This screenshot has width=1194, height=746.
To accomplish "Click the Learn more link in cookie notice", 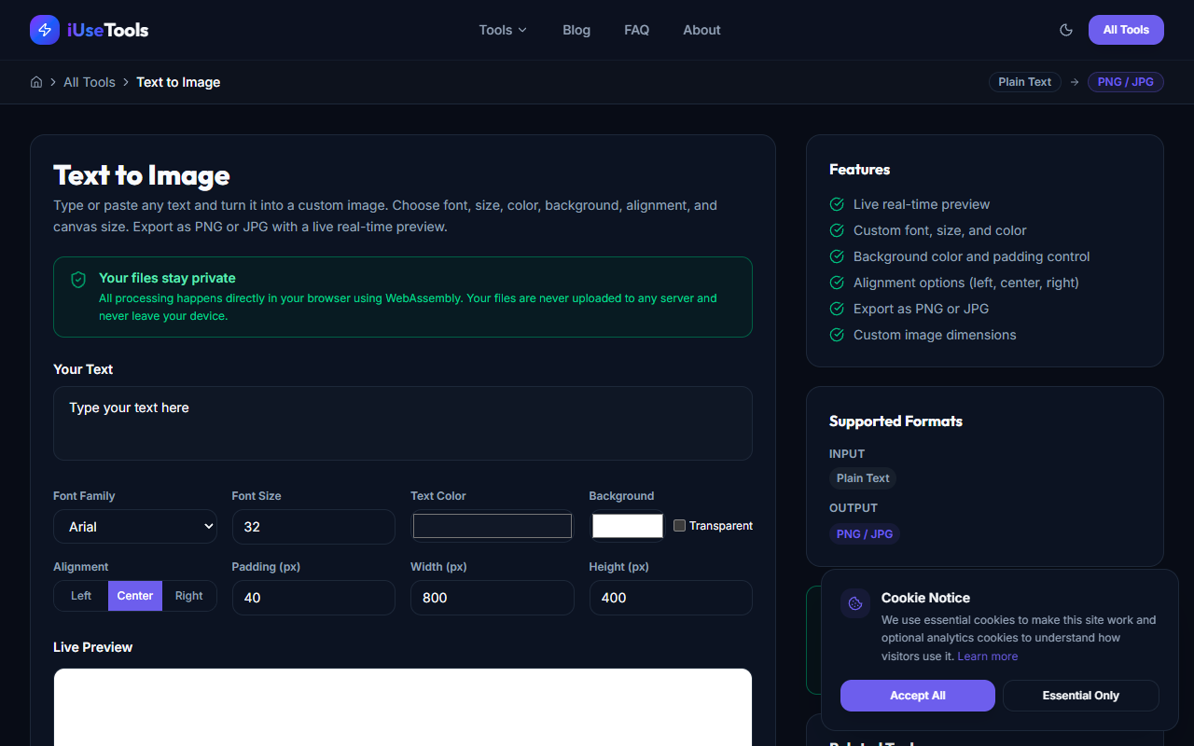I will 987,656.
